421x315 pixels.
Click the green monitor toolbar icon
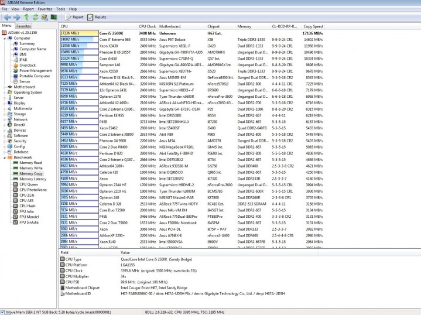(x=54, y=17)
